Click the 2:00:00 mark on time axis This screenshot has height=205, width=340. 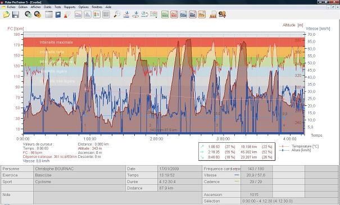coord(157,139)
